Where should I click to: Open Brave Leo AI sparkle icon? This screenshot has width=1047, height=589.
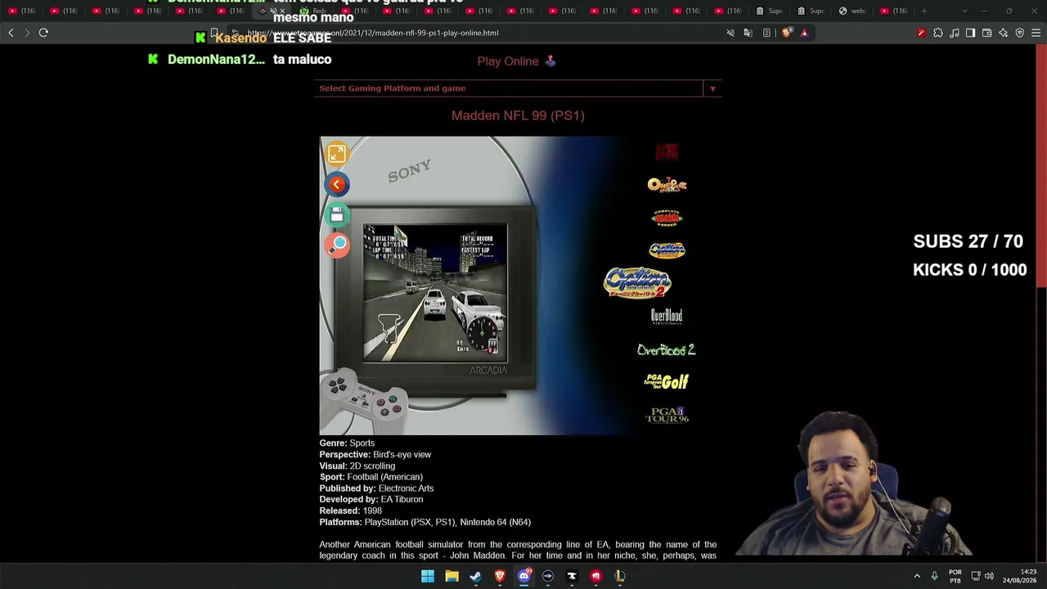(1004, 33)
